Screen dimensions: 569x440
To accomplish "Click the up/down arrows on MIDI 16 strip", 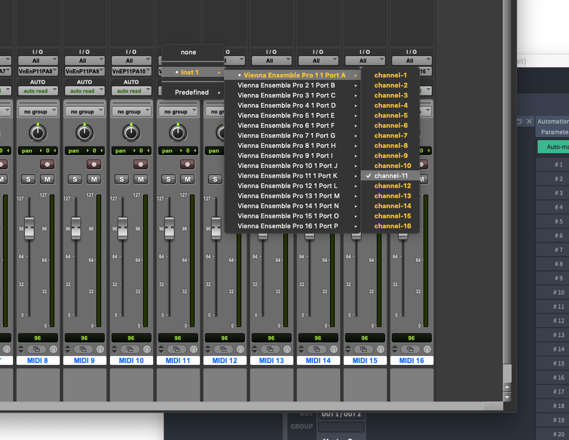I will 395,350.
